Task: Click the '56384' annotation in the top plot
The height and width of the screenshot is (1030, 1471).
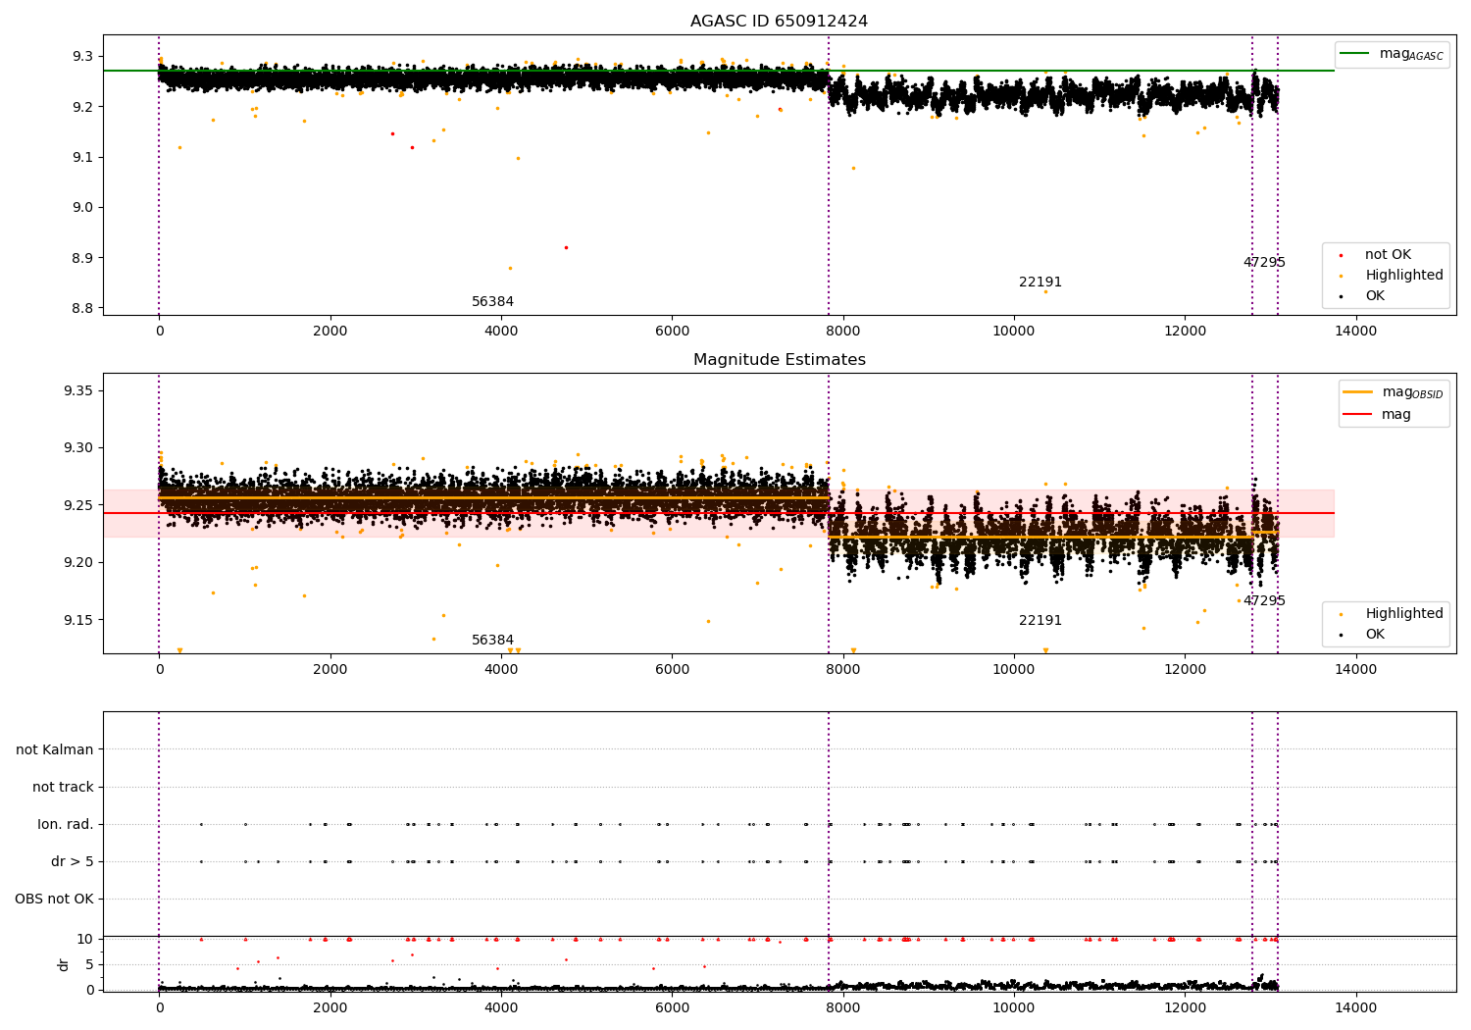Action: (492, 302)
